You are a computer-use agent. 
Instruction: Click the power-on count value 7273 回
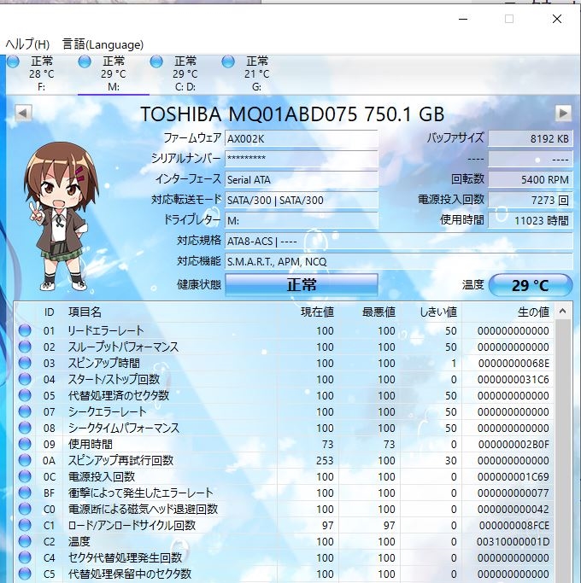(530, 200)
